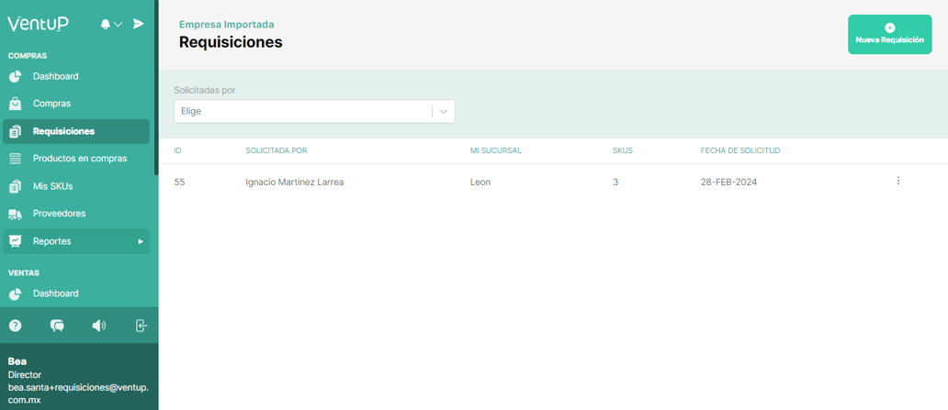
Task: Select Mis SKUs menu item
Action: (52, 186)
